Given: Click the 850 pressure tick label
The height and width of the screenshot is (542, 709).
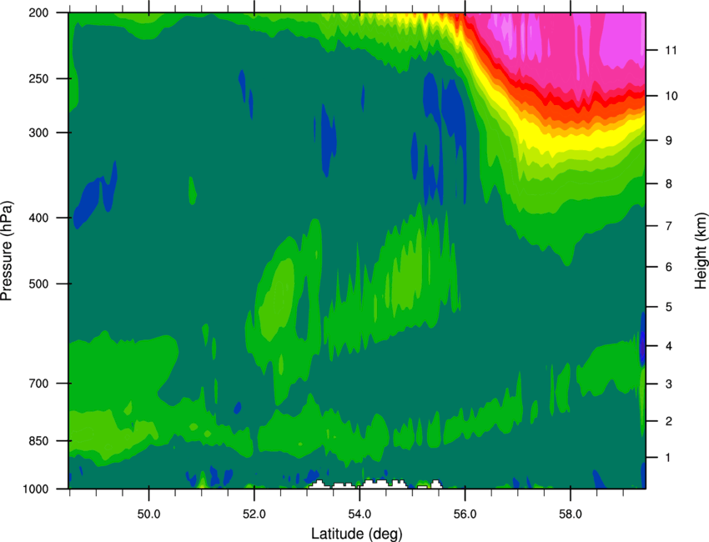Looking at the screenshot, I should point(38,440).
